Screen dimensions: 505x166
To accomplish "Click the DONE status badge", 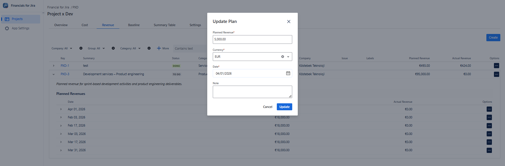I will click(x=176, y=66).
